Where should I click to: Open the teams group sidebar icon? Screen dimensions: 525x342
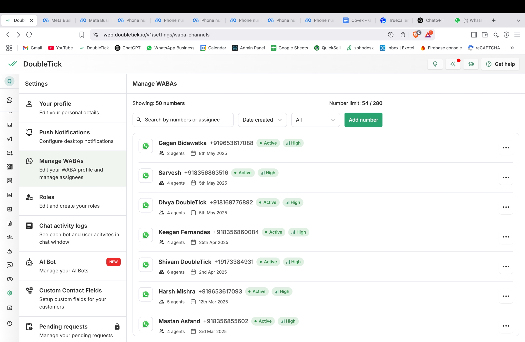tap(9, 237)
